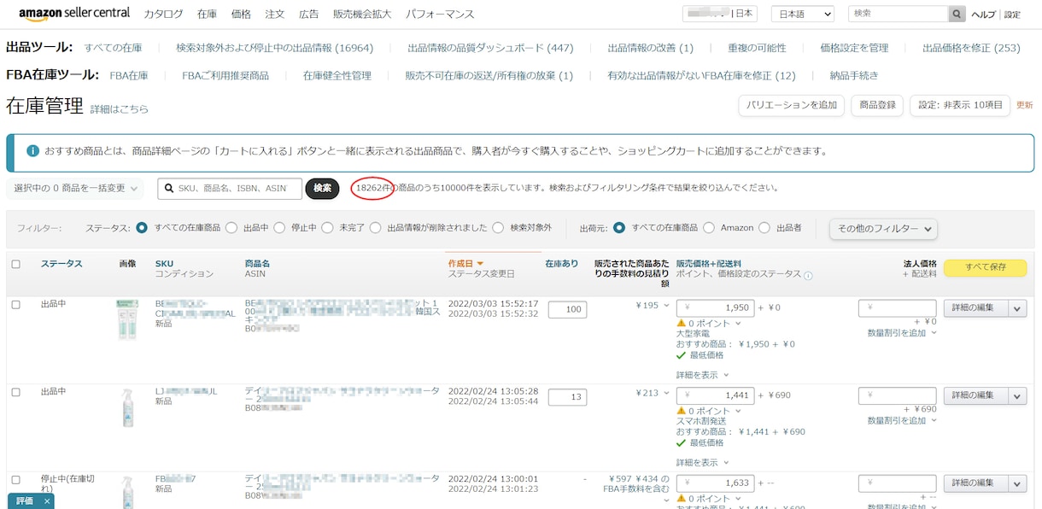Image resolution: width=1042 pixels, height=509 pixels.
Task: Click the 商品登録 button
Action: click(x=877, y=105)
